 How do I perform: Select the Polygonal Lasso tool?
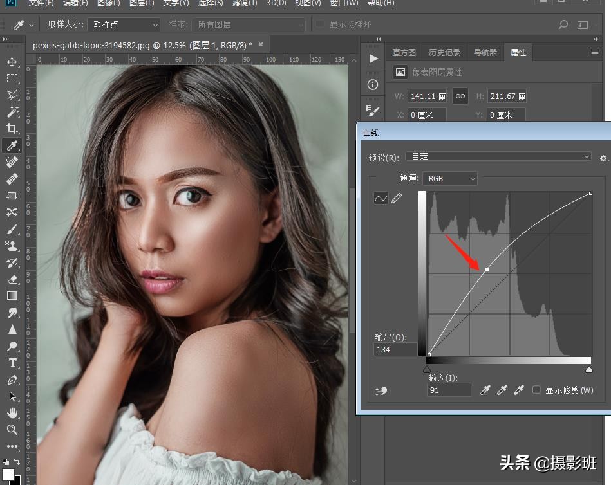click(12, 95)
